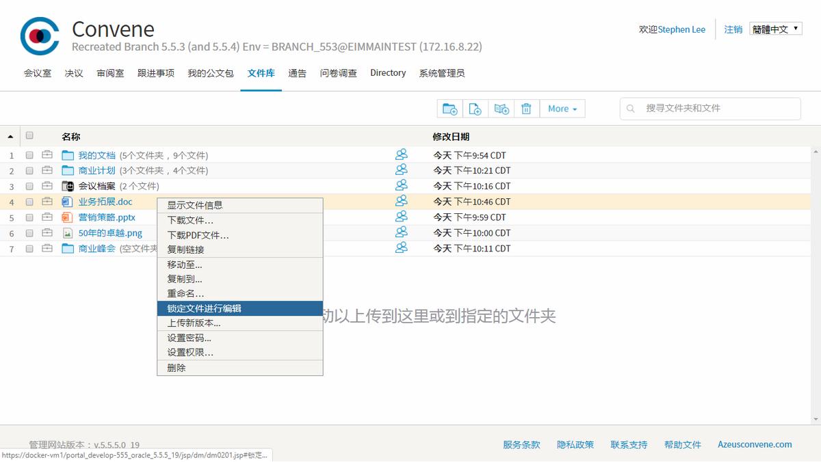Open the Azeusconvene.com link in the footer
This screenshot has width=821, height=462.
click(x=754, y=444)
